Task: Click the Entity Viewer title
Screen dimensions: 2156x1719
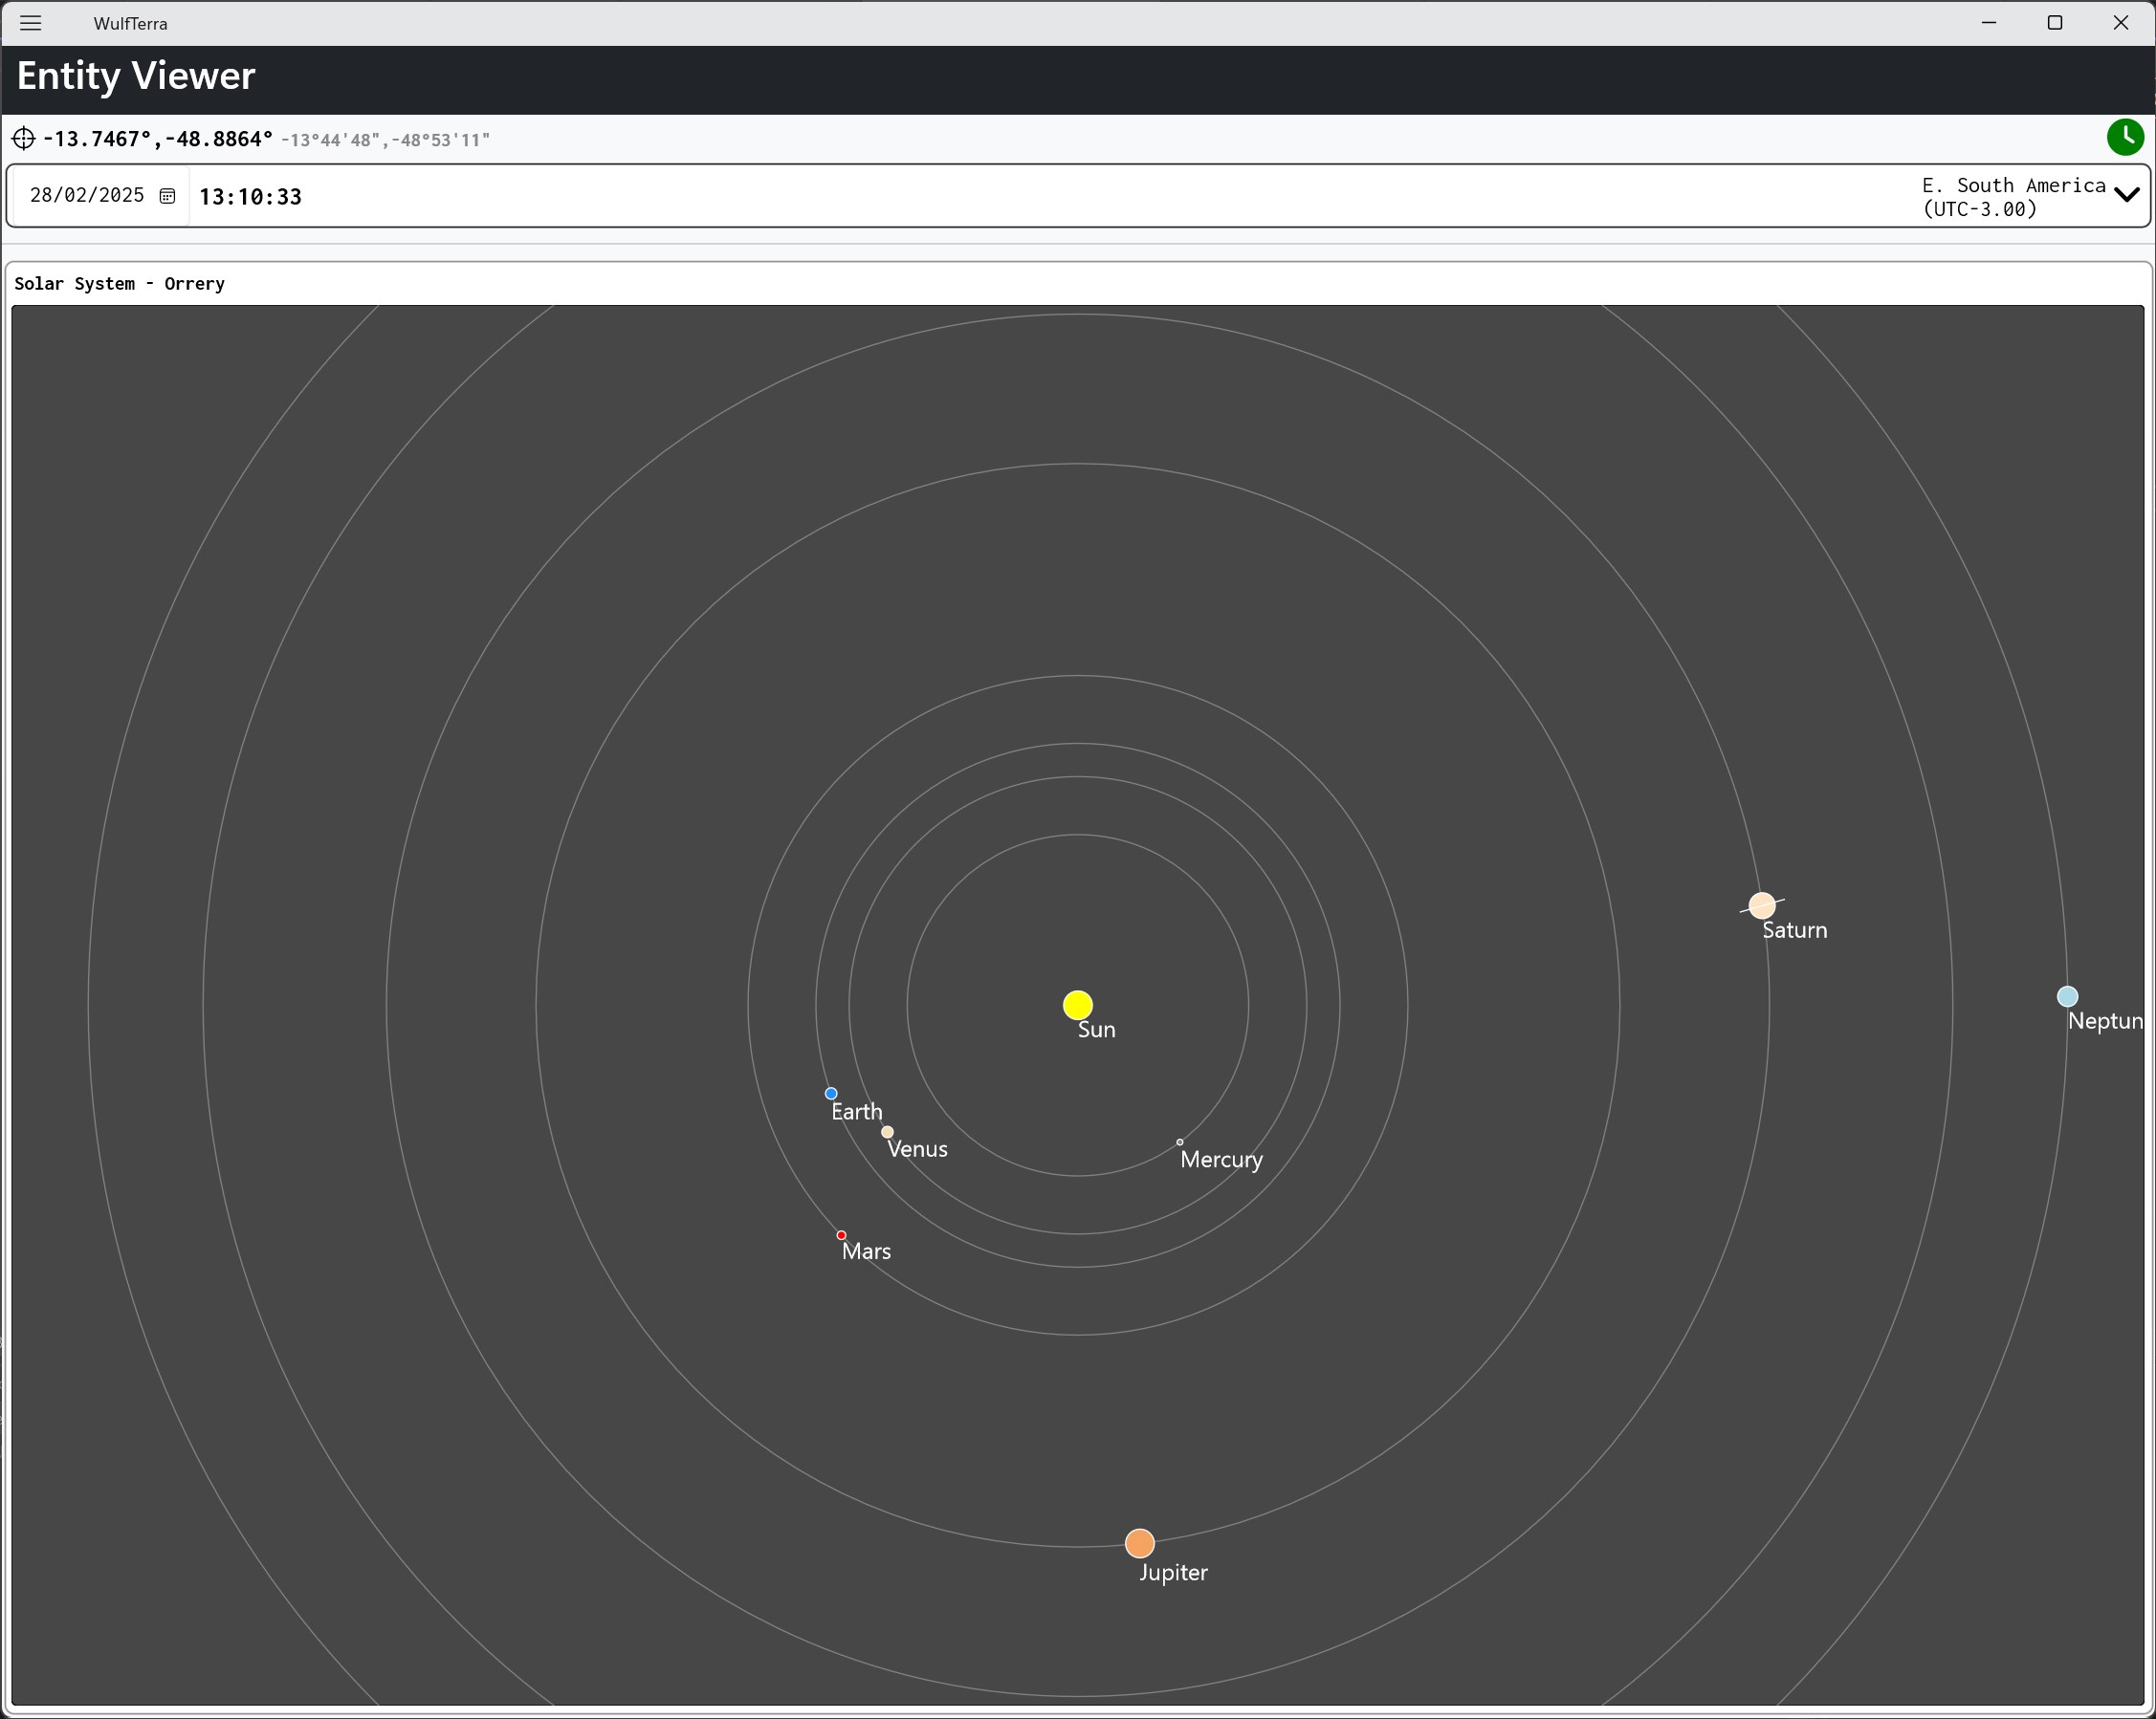Action: [136, 76]
